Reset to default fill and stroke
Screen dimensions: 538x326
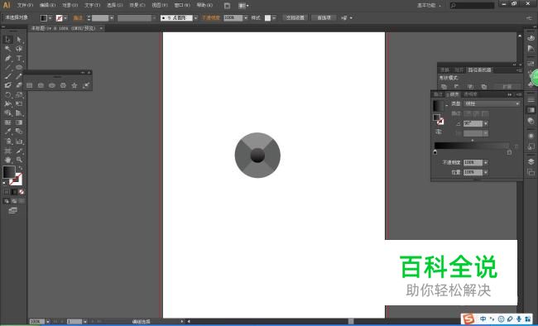point(4,184)
